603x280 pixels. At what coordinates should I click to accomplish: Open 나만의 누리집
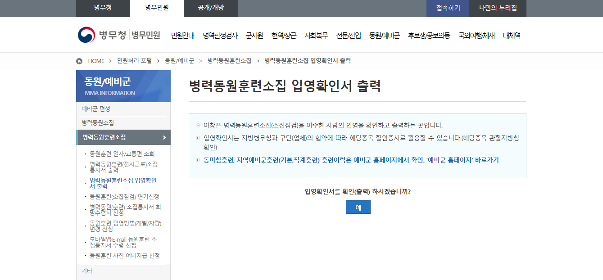coord(498,8)
